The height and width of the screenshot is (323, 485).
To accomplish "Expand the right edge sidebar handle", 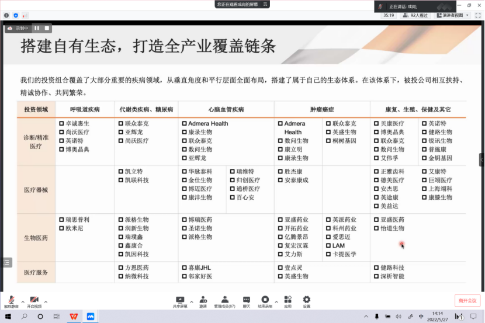I will (482, 160).
